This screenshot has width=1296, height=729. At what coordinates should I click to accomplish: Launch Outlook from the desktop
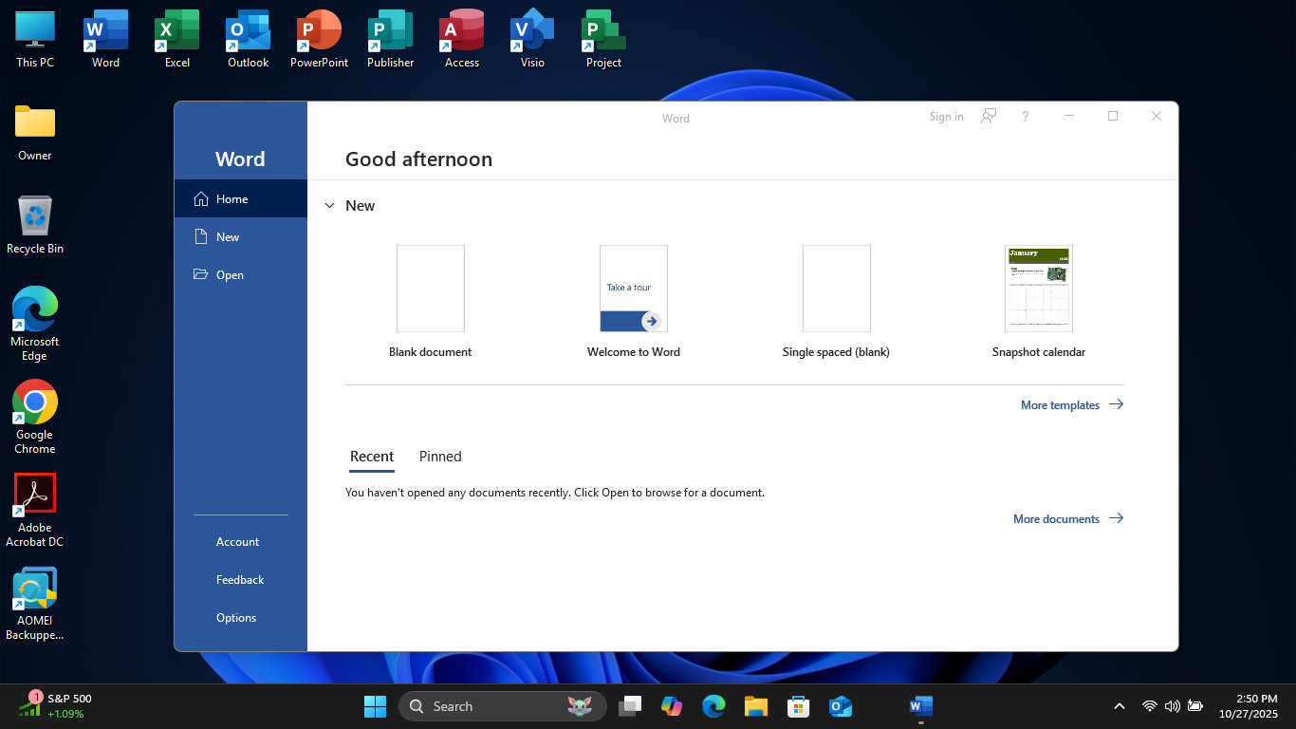(248, 39)
